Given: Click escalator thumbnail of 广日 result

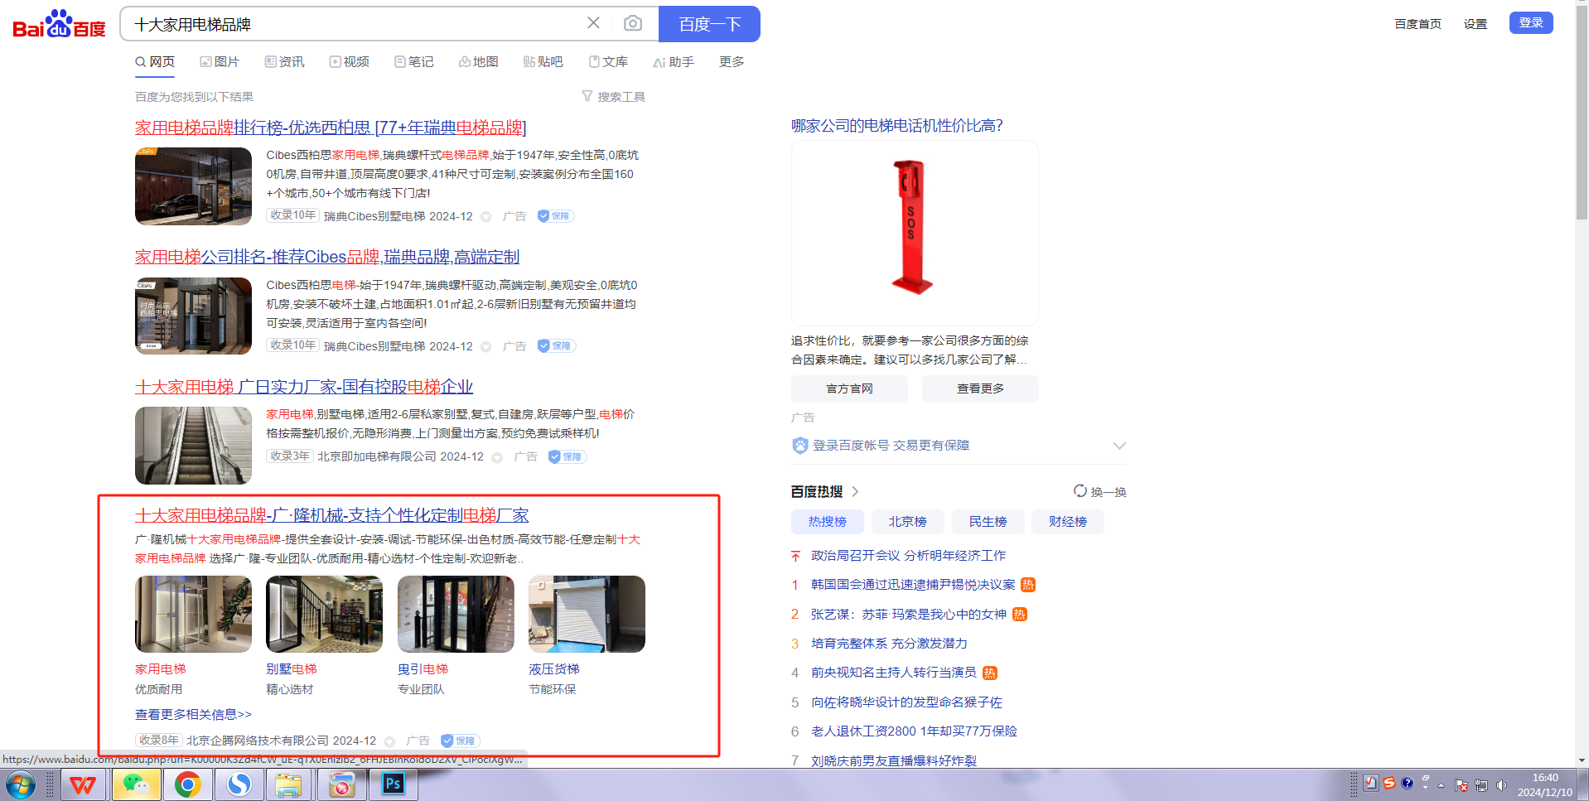Looking at the screenshot, I should click(x=193, y=446).
